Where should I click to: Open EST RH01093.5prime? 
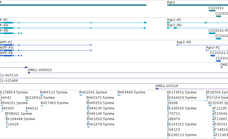pyautogui.click(x=101, y=119)
